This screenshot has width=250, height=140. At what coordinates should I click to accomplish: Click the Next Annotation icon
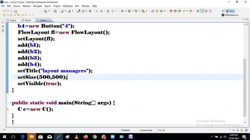[4, 15]
